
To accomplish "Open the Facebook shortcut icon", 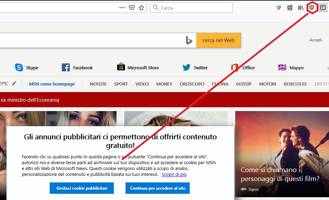I will 66,68.
